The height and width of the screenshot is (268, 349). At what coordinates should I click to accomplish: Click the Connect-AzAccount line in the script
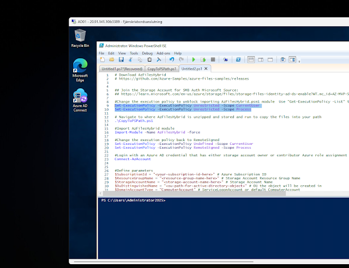[x=133, y=159]
